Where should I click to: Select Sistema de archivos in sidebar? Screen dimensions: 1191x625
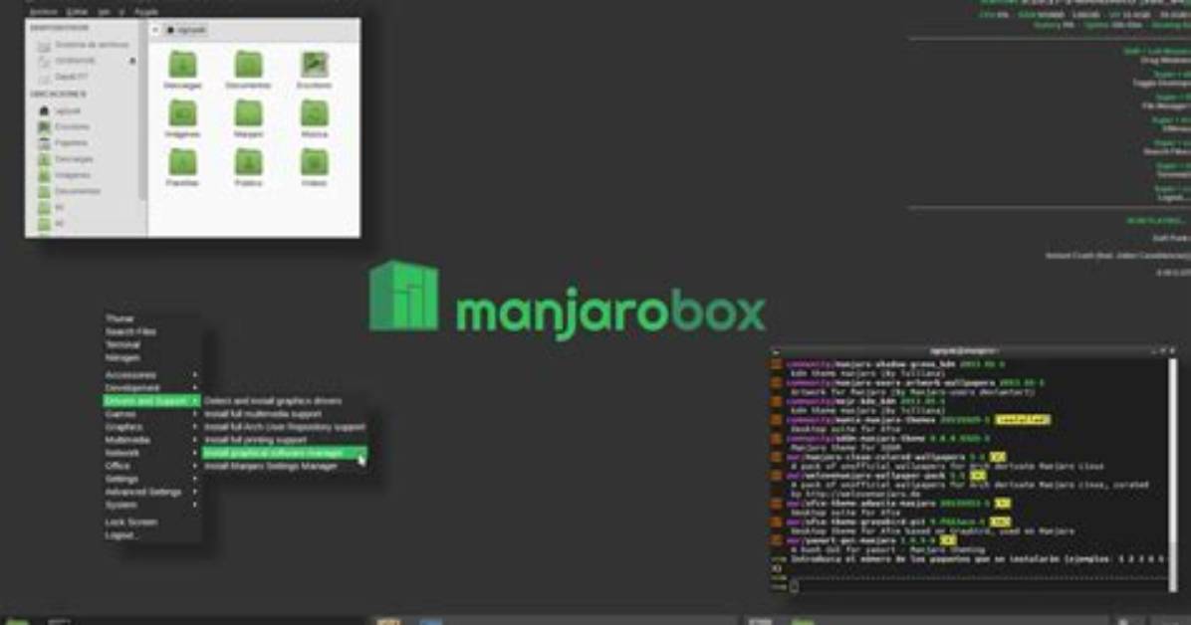84,45
